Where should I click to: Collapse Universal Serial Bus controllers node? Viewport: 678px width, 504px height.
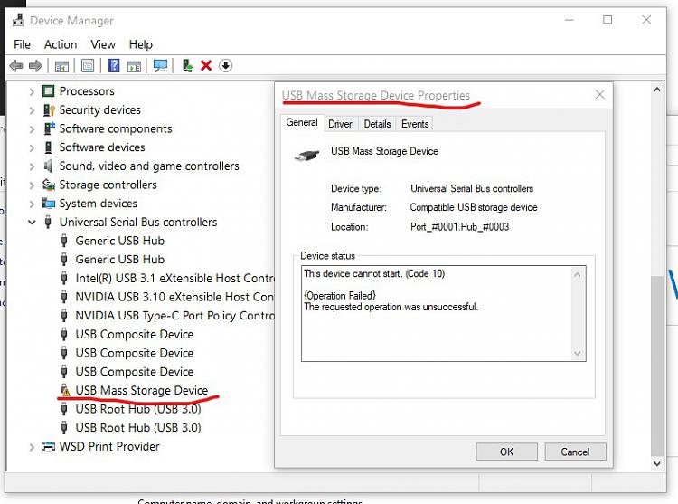point(32,223)
